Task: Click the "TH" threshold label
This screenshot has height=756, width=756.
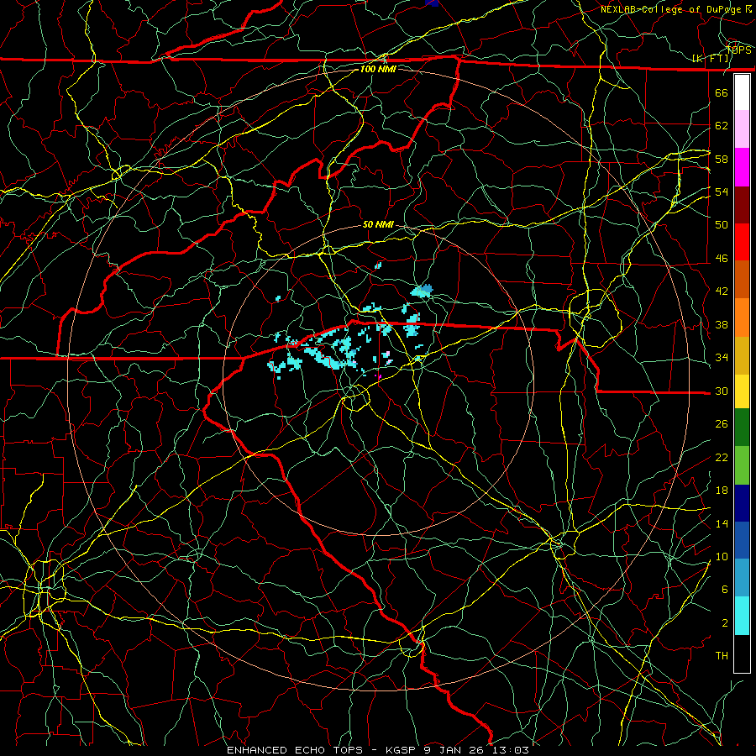Action: 722,656
